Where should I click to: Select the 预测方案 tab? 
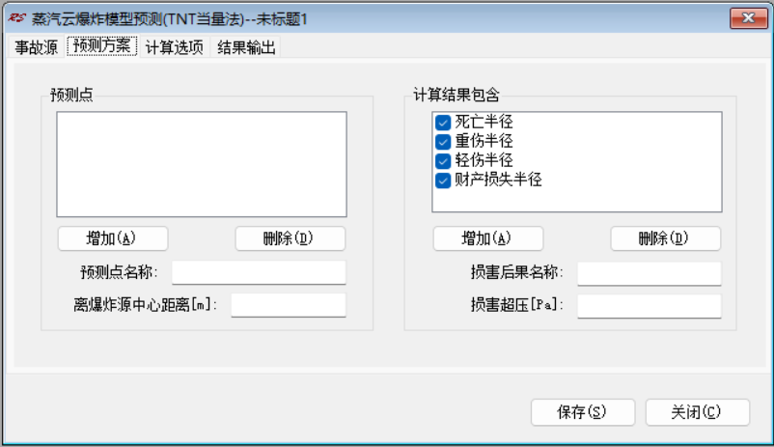[x=102, y=47]
